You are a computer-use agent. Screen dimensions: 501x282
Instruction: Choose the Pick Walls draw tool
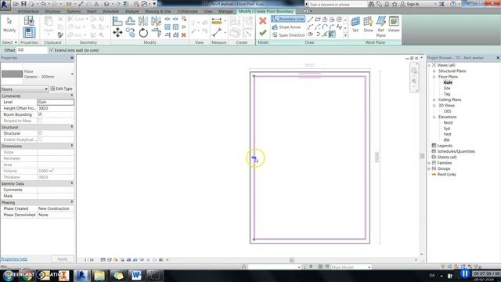332,34
